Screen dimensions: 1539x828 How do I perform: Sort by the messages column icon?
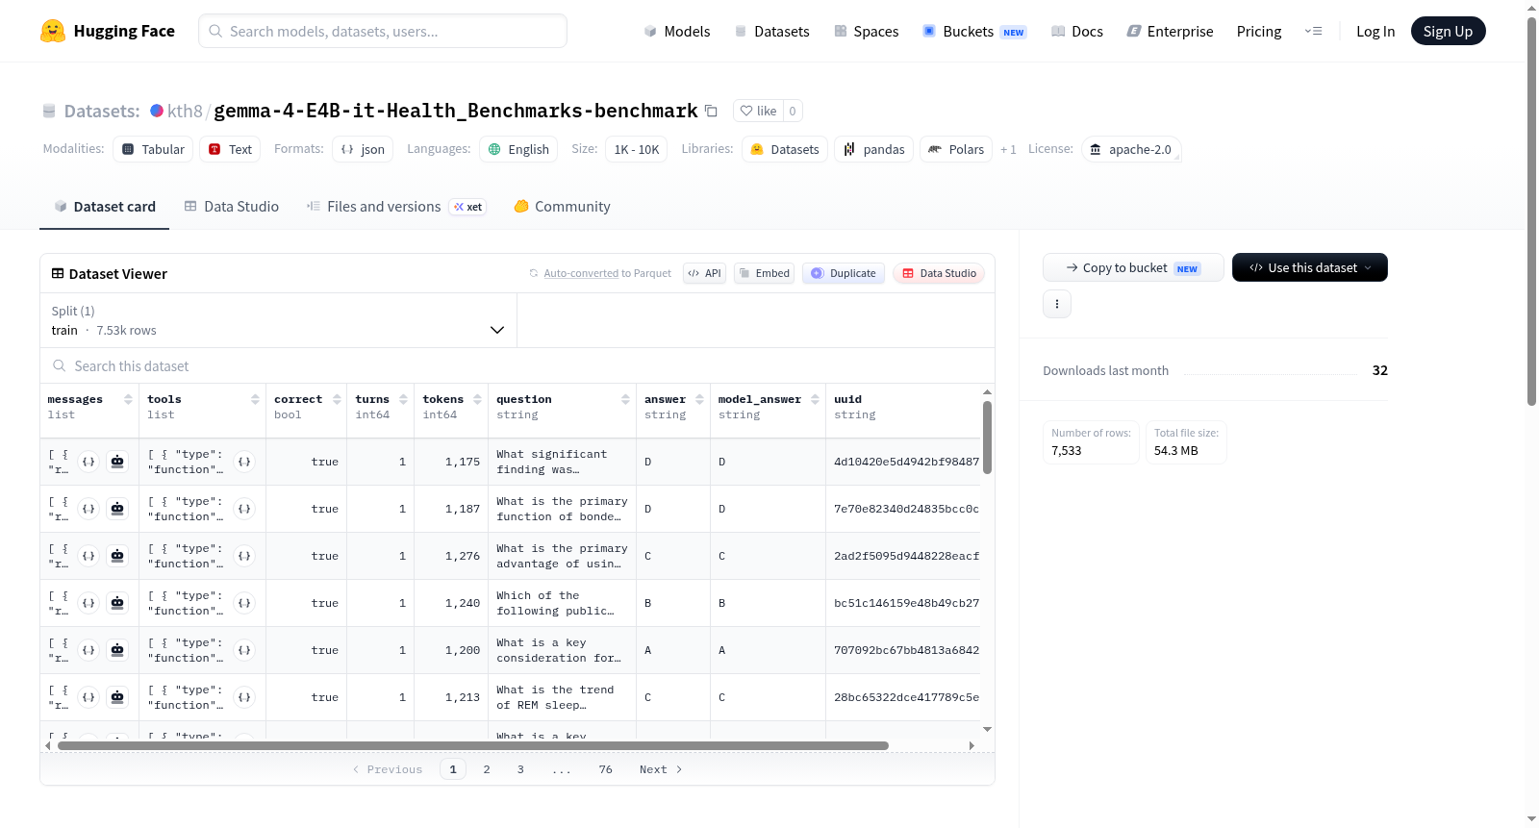(128, 399)
